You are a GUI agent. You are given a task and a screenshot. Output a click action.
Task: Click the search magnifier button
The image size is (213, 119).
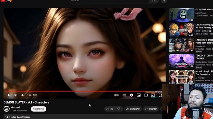(154, 1)
